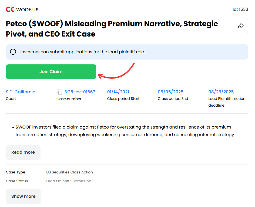Expand case details with Show more

(x=24, y=196)
